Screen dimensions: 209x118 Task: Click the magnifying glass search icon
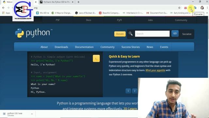pos(131,34)
